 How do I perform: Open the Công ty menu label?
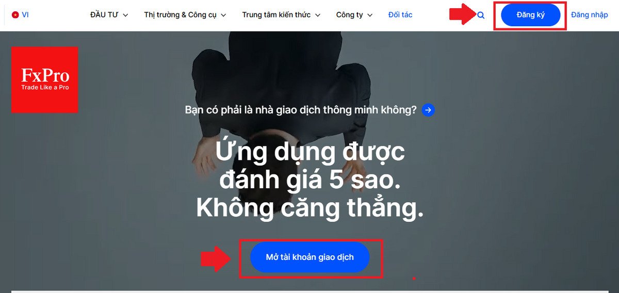tap(350, 15)
